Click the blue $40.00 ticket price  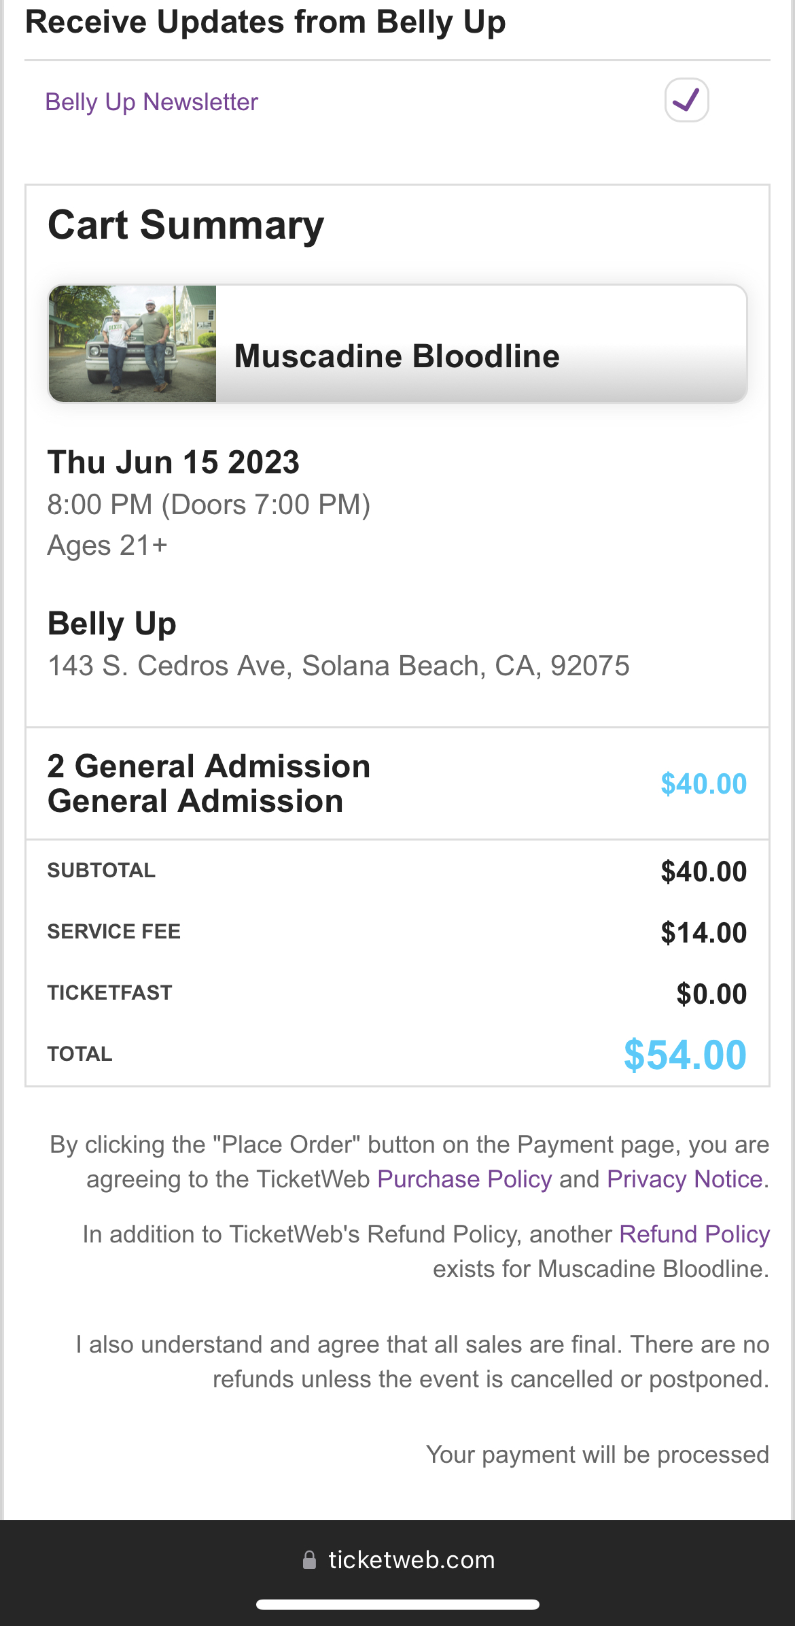tap(703, 784)
